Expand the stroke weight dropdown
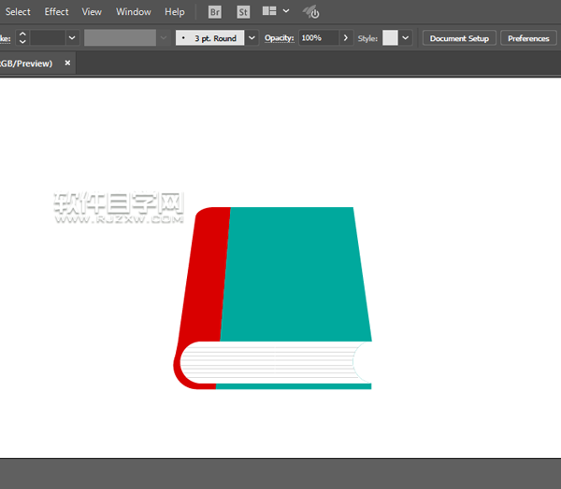This screenshot has height=489, width=561. pos(72,38)
